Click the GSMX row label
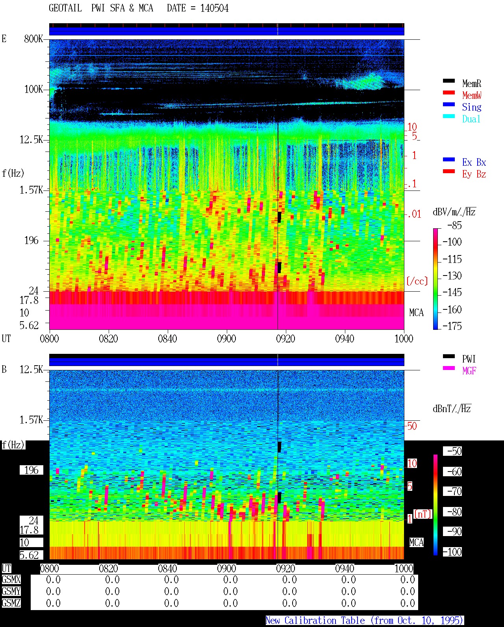Screen dimensions: 504x627 coord(11,580)
